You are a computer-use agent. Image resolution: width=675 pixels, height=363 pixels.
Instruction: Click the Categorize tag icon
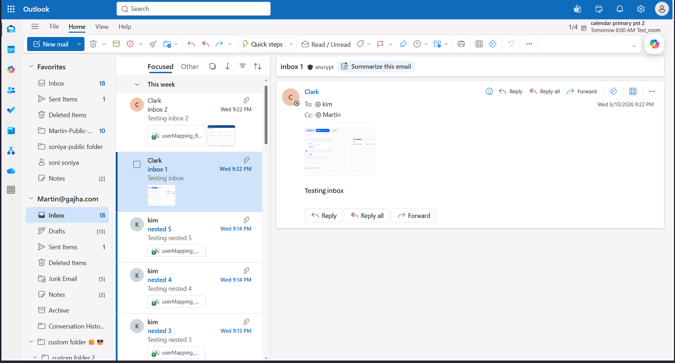pos(360,44)
